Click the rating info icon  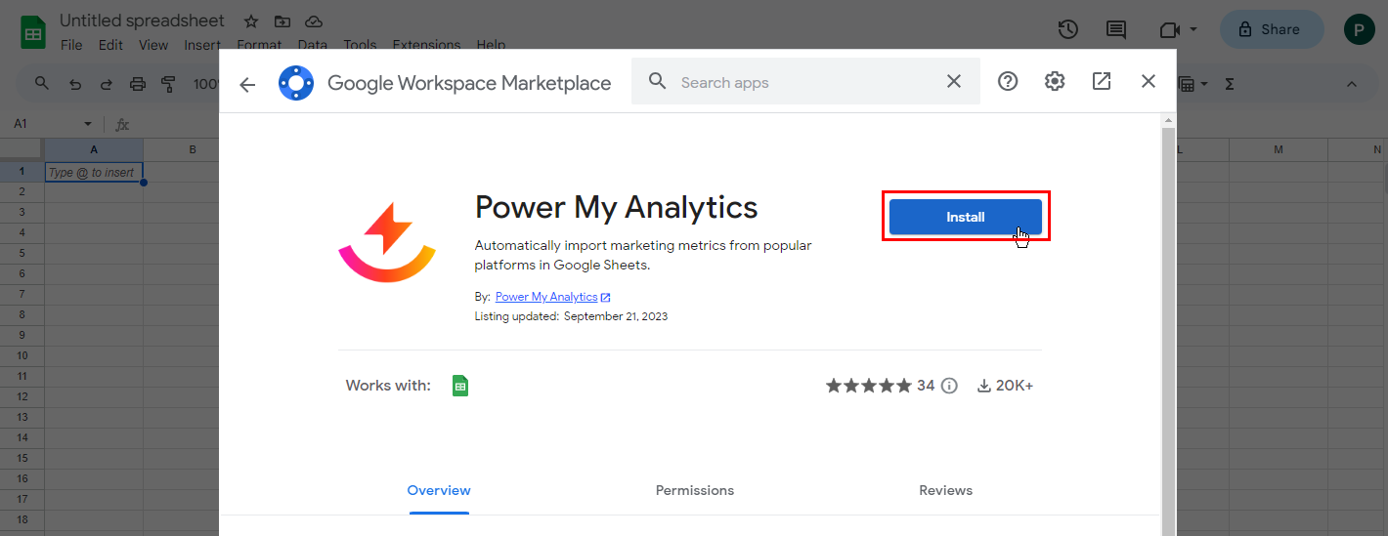(949, 386)
